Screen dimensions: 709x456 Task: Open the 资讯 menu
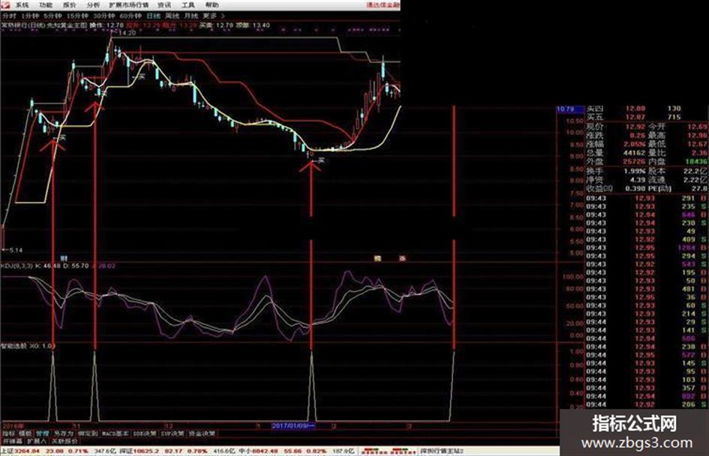[x=164, y=5]
